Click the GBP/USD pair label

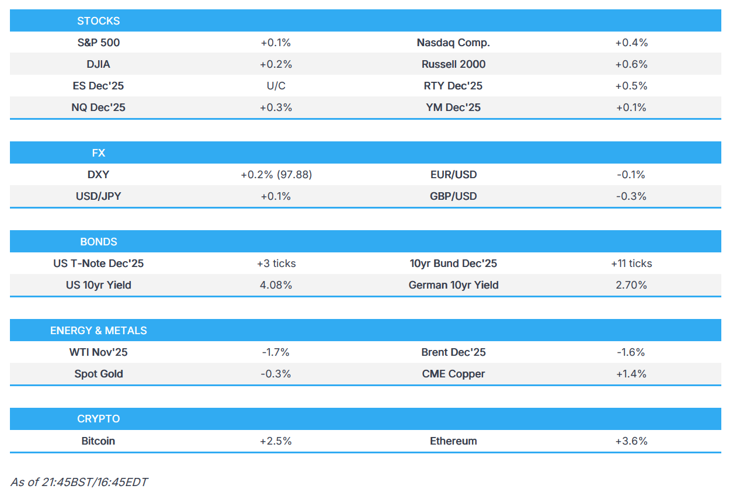pos(453,196)
